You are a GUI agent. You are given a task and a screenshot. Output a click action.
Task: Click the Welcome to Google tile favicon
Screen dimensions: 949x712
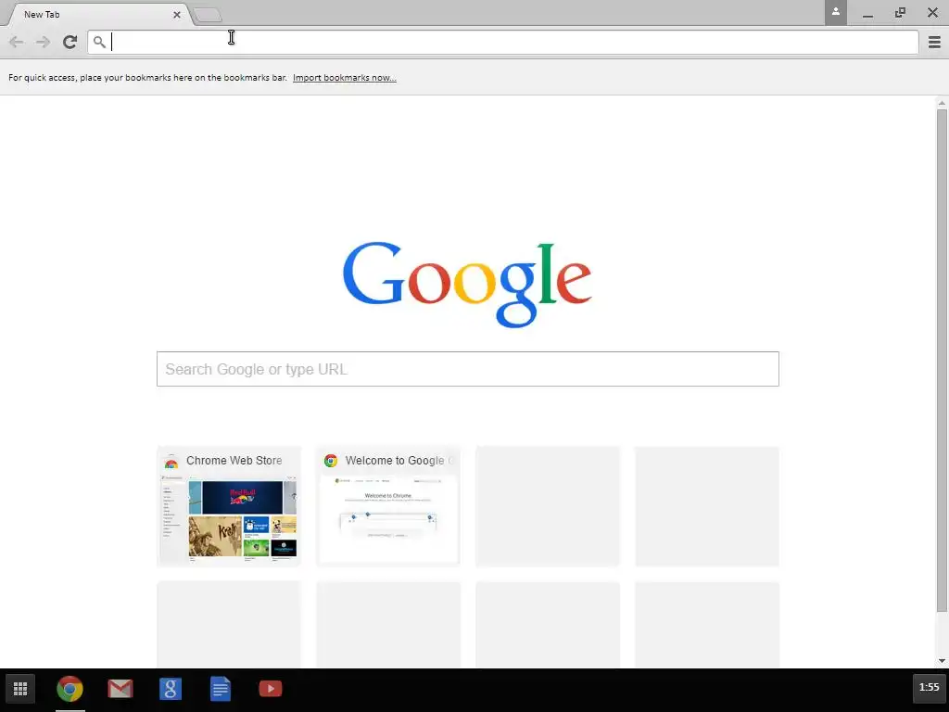tap(331, 461)
